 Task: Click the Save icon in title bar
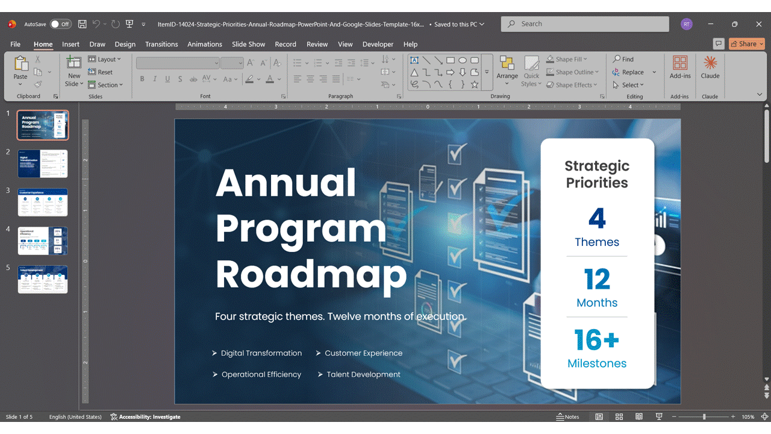click(x=82, y=24)
